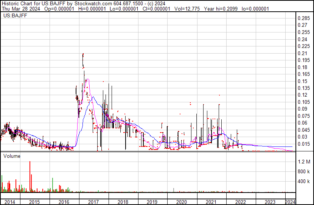The height and width of the screenshot is (205, 314).
Task: Click the Stockwatch.com text in header
Action: click(x=93, y=4)
